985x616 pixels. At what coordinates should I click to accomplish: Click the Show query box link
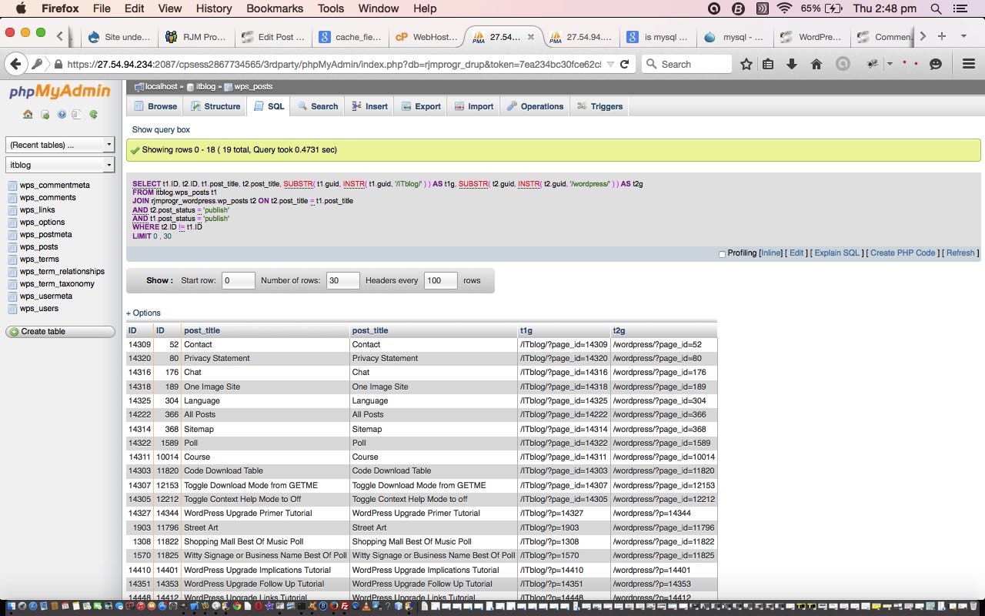point(161,129)
